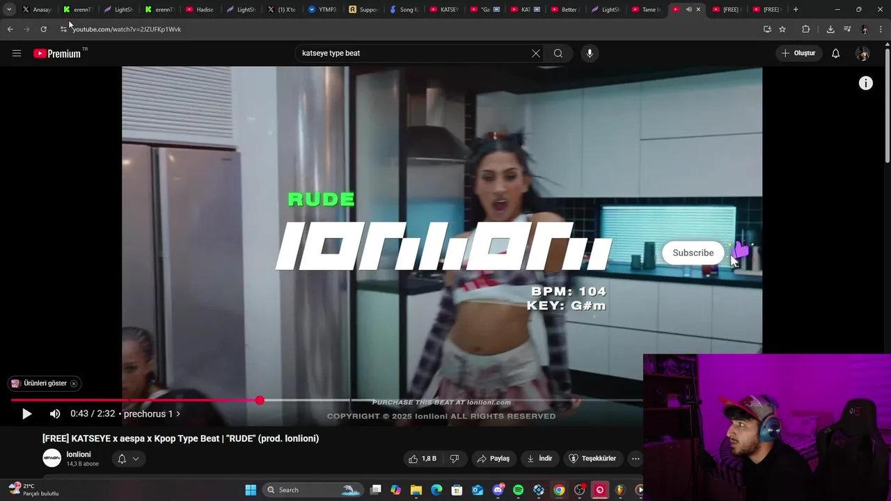The height and width of the screenshot is (501, 891).
Task: Click the browser address bar URL
Action: click(127, 29)
